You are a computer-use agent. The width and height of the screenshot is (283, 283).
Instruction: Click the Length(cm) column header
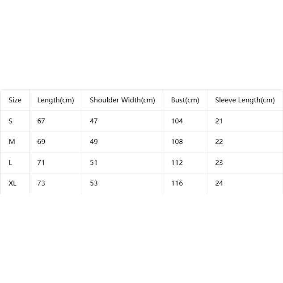tap(55, 100)
